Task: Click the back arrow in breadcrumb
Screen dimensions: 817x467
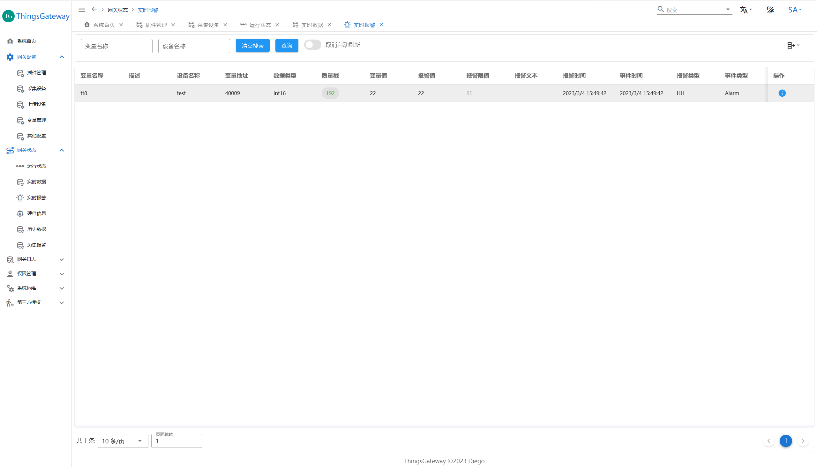Action: pyautogui.click(x=94, y=9)
